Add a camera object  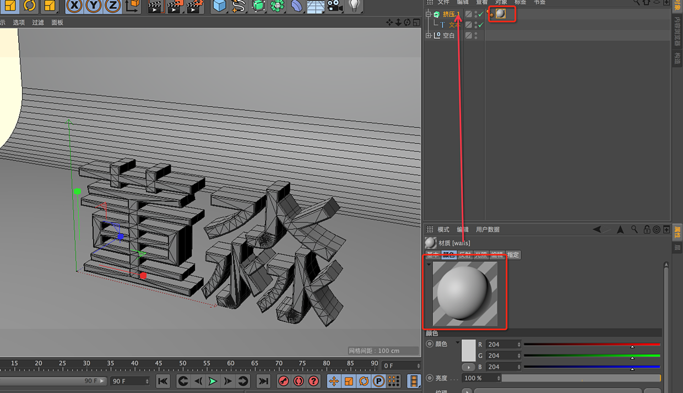tap(334, 6)
